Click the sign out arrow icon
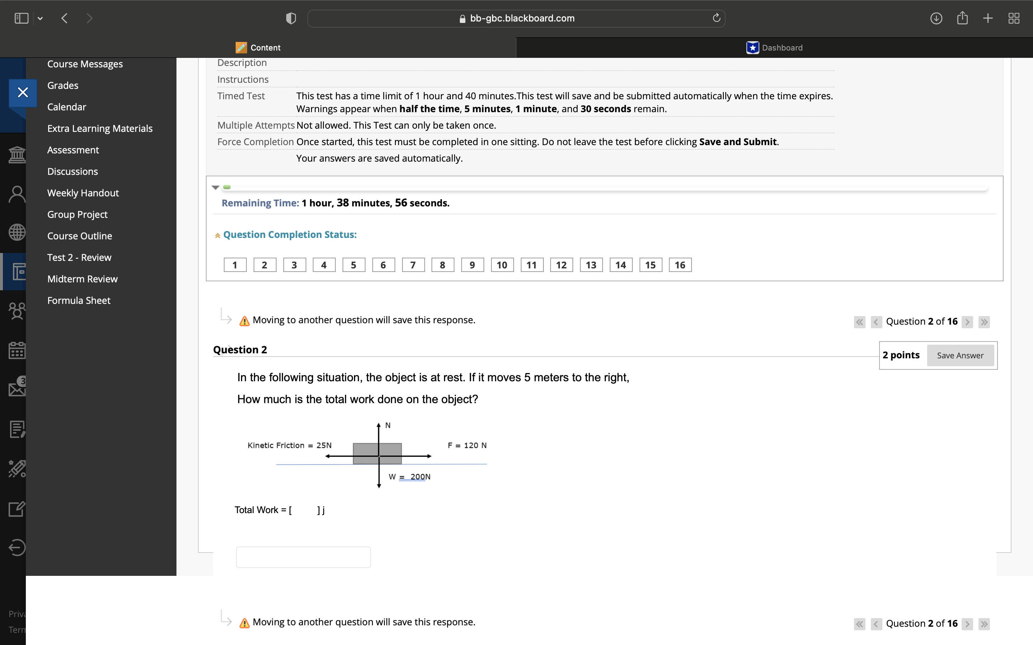1033x645 pixels. (x=17, y=547)
